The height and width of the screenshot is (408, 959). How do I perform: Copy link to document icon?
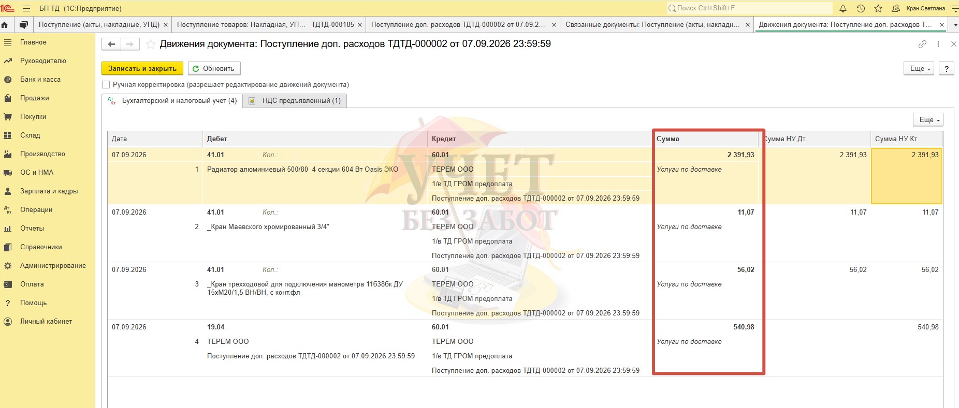click(922, 44)
